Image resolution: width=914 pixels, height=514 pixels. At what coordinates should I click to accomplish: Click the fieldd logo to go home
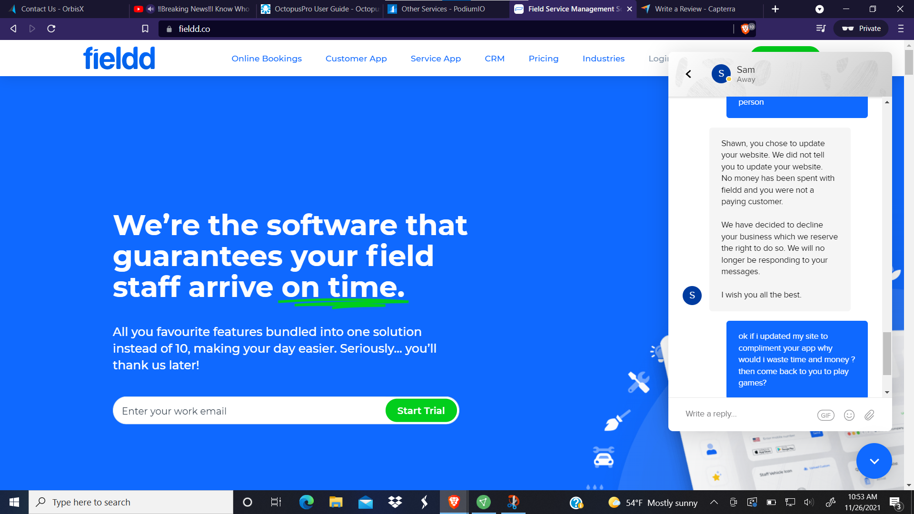coord(120,58)
